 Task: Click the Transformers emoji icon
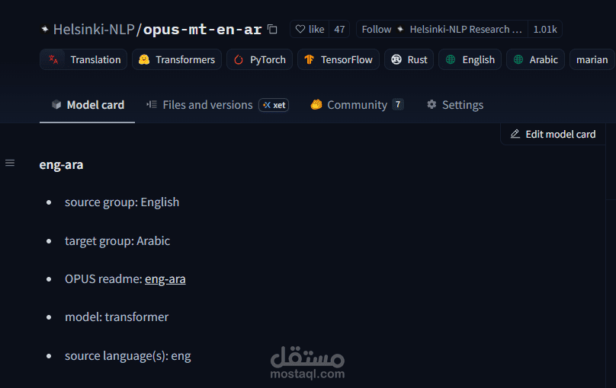tap(144, 59)
